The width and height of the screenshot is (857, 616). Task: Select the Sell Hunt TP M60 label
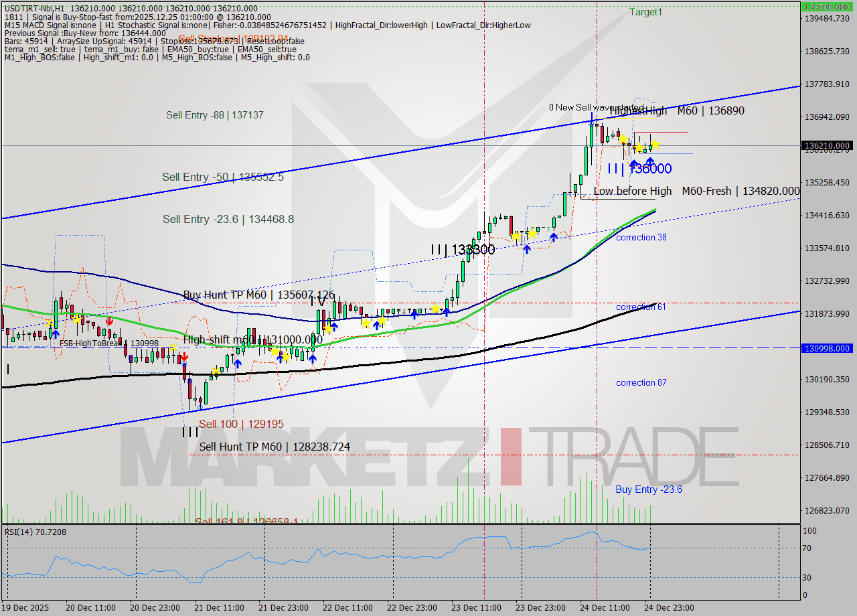273,447
